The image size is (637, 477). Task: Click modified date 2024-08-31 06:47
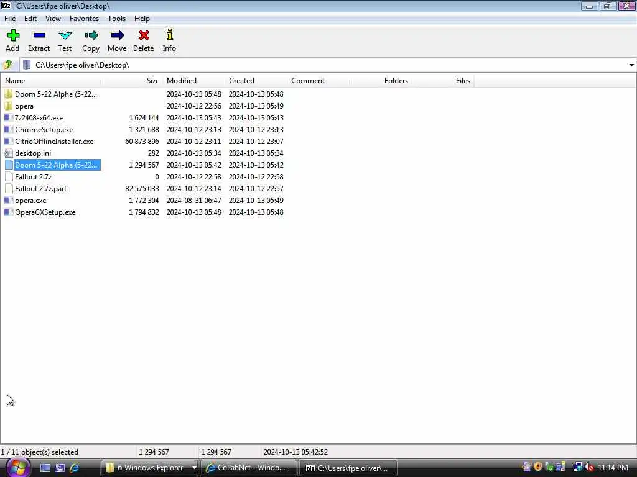(194, 201)
